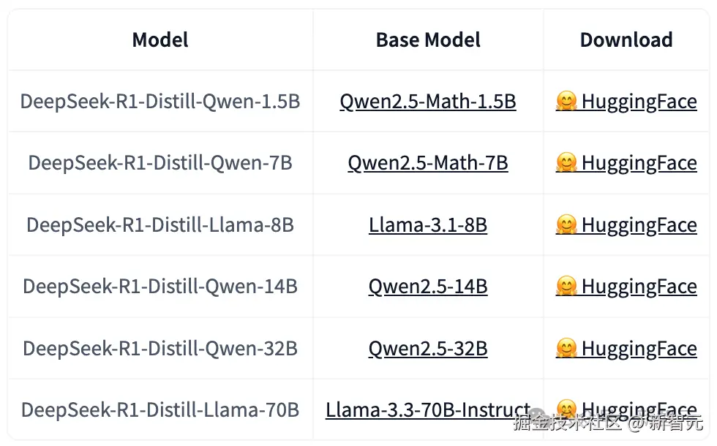
Task: Click hugging face emoji in Llama-8B row
Action: pos(567,224)
